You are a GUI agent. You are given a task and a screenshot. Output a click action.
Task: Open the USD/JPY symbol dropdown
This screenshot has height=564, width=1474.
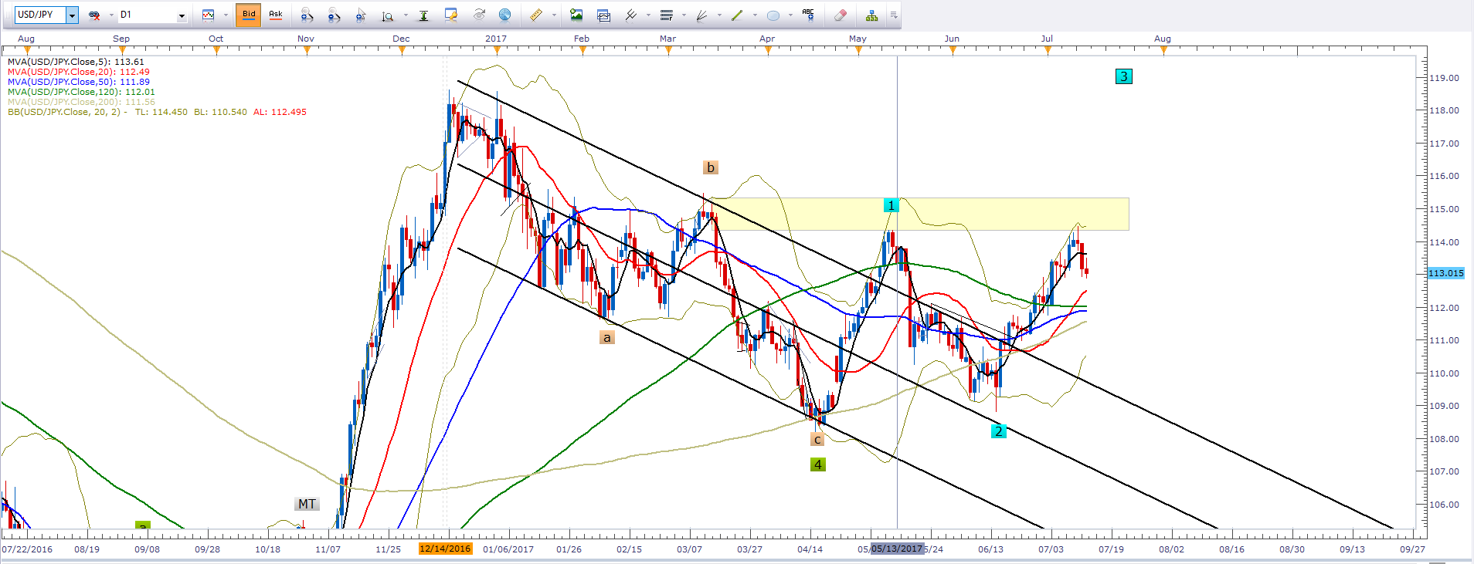tap(72, 15)
